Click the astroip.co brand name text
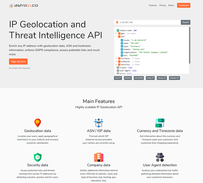Screen dimensions: 203x183 click(26, 5)
